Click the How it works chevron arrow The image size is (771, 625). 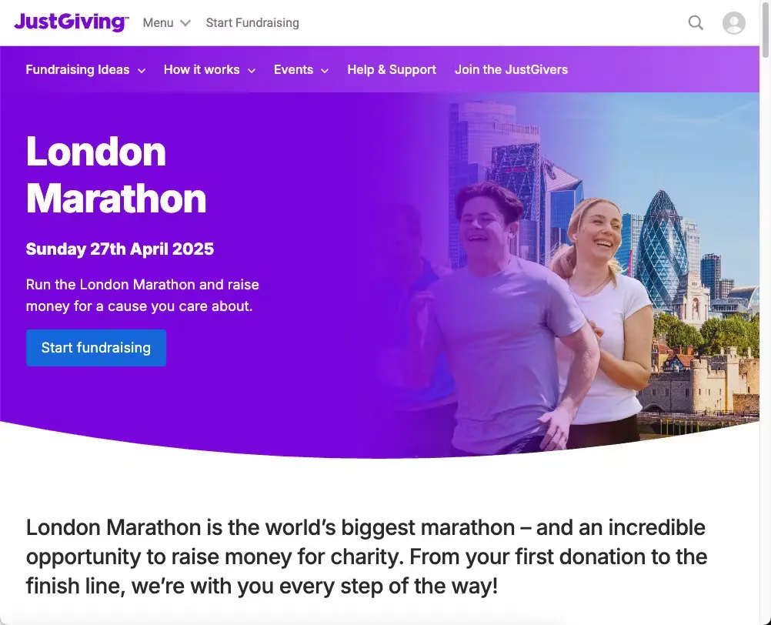click(252, 71)
